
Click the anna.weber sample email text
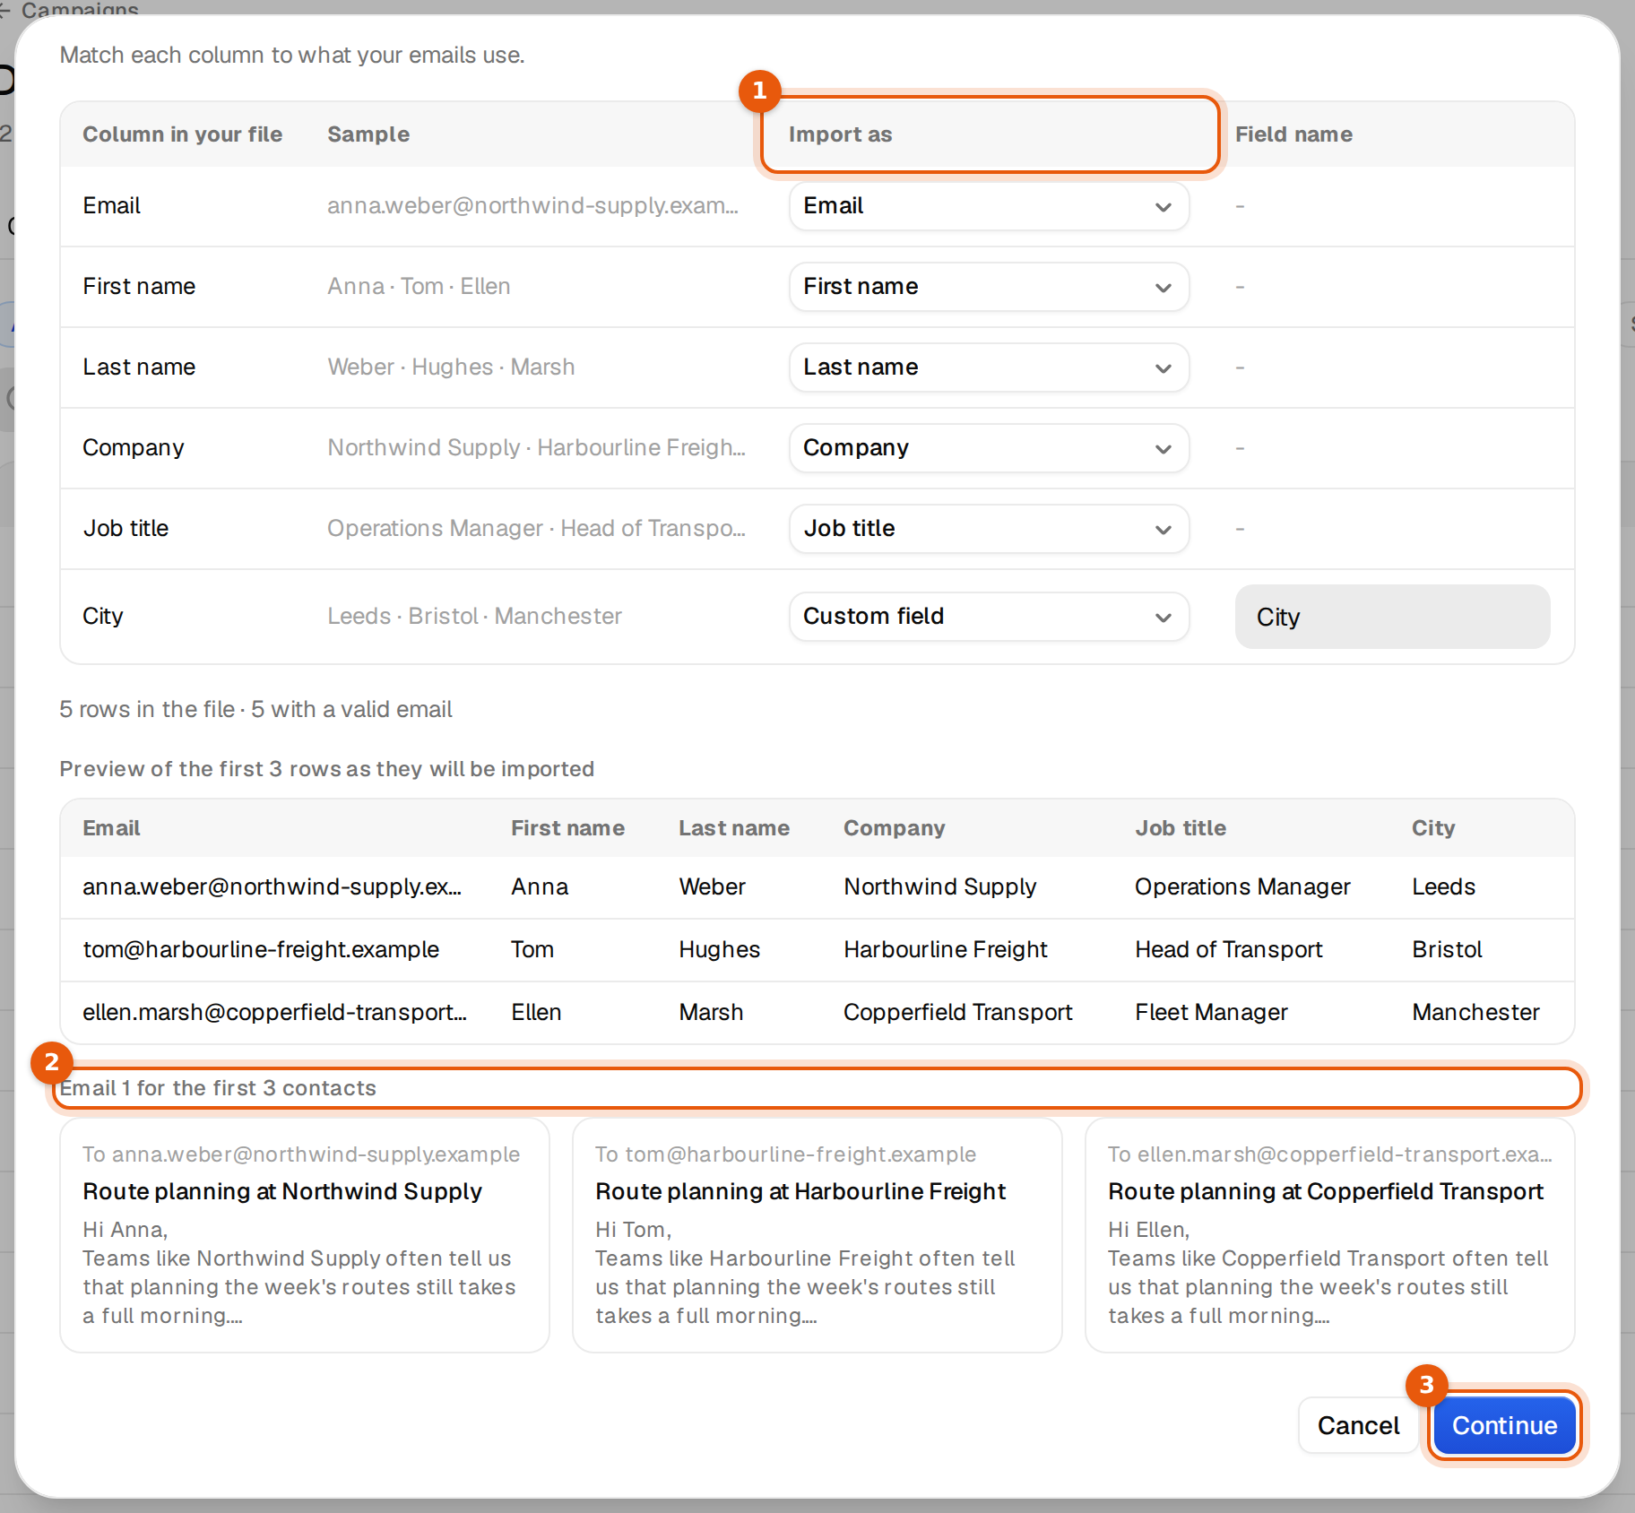tap(532, 206)
